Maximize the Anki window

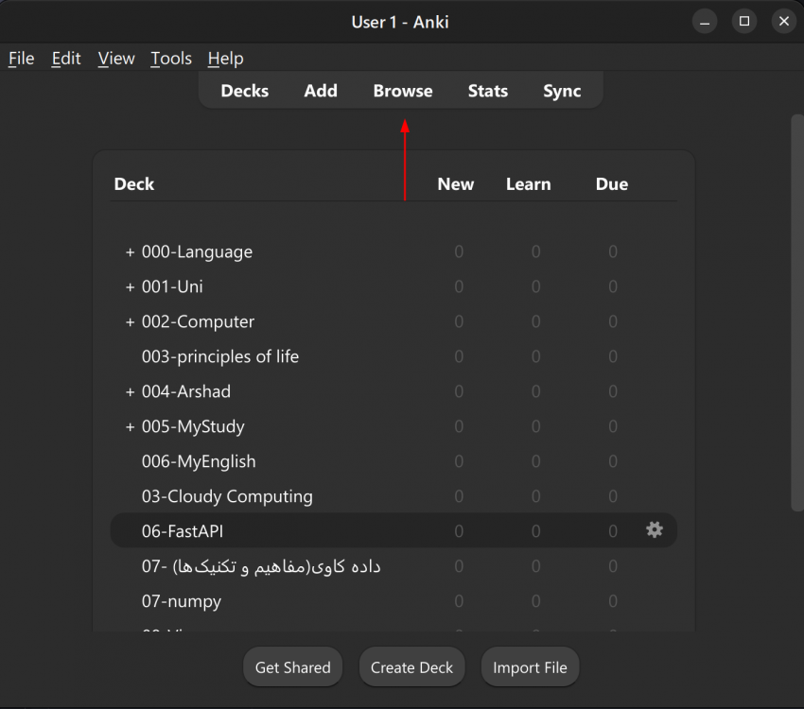(744, 21)
